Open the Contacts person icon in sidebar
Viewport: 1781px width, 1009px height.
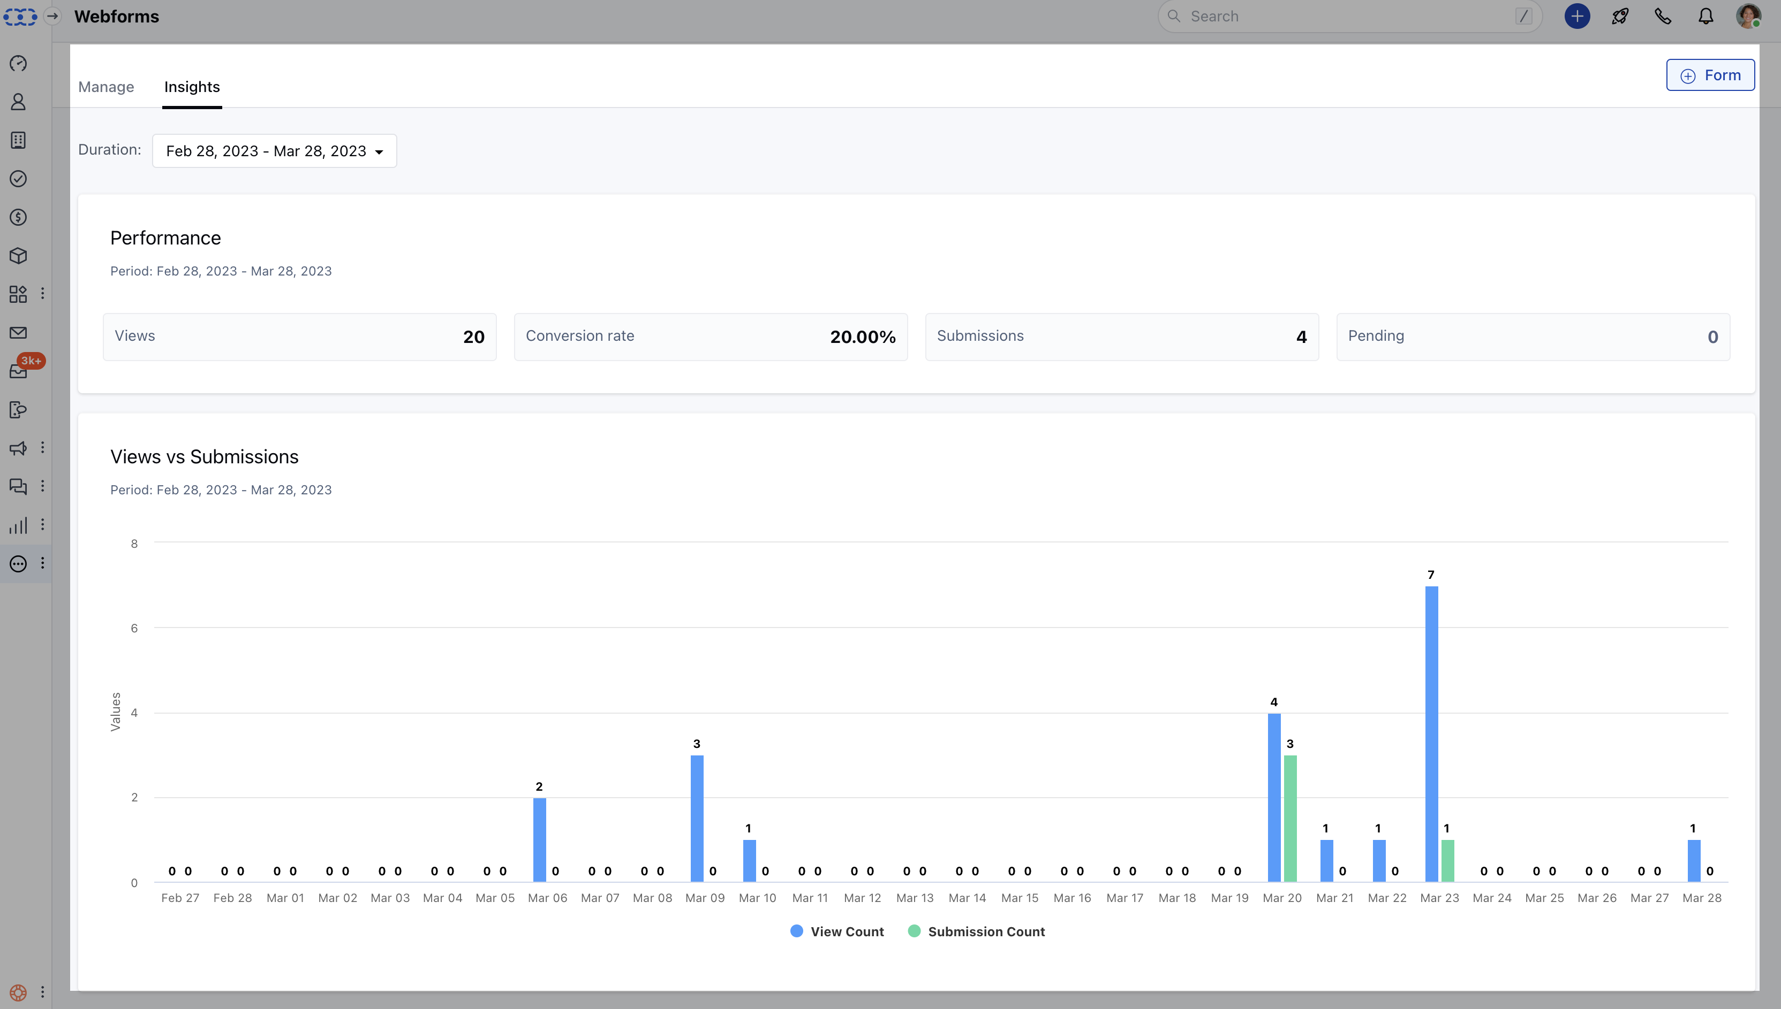click(19, 102)
